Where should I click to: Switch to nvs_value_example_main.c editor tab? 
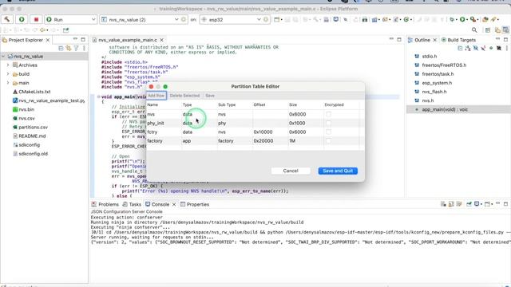[128, 40]
